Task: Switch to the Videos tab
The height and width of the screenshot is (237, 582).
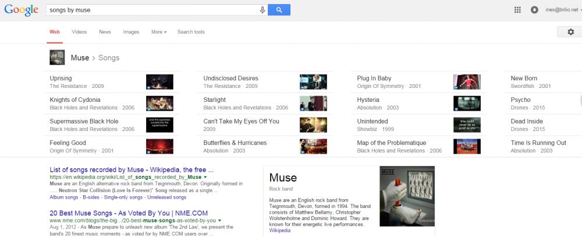Action: click(79, 32)
